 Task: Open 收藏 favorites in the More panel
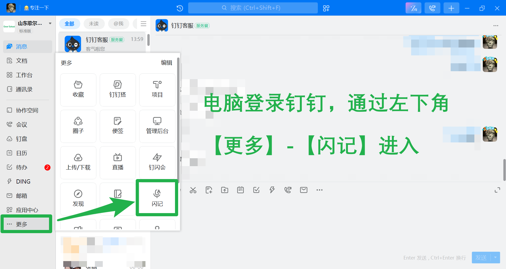(x=78, y=90)
